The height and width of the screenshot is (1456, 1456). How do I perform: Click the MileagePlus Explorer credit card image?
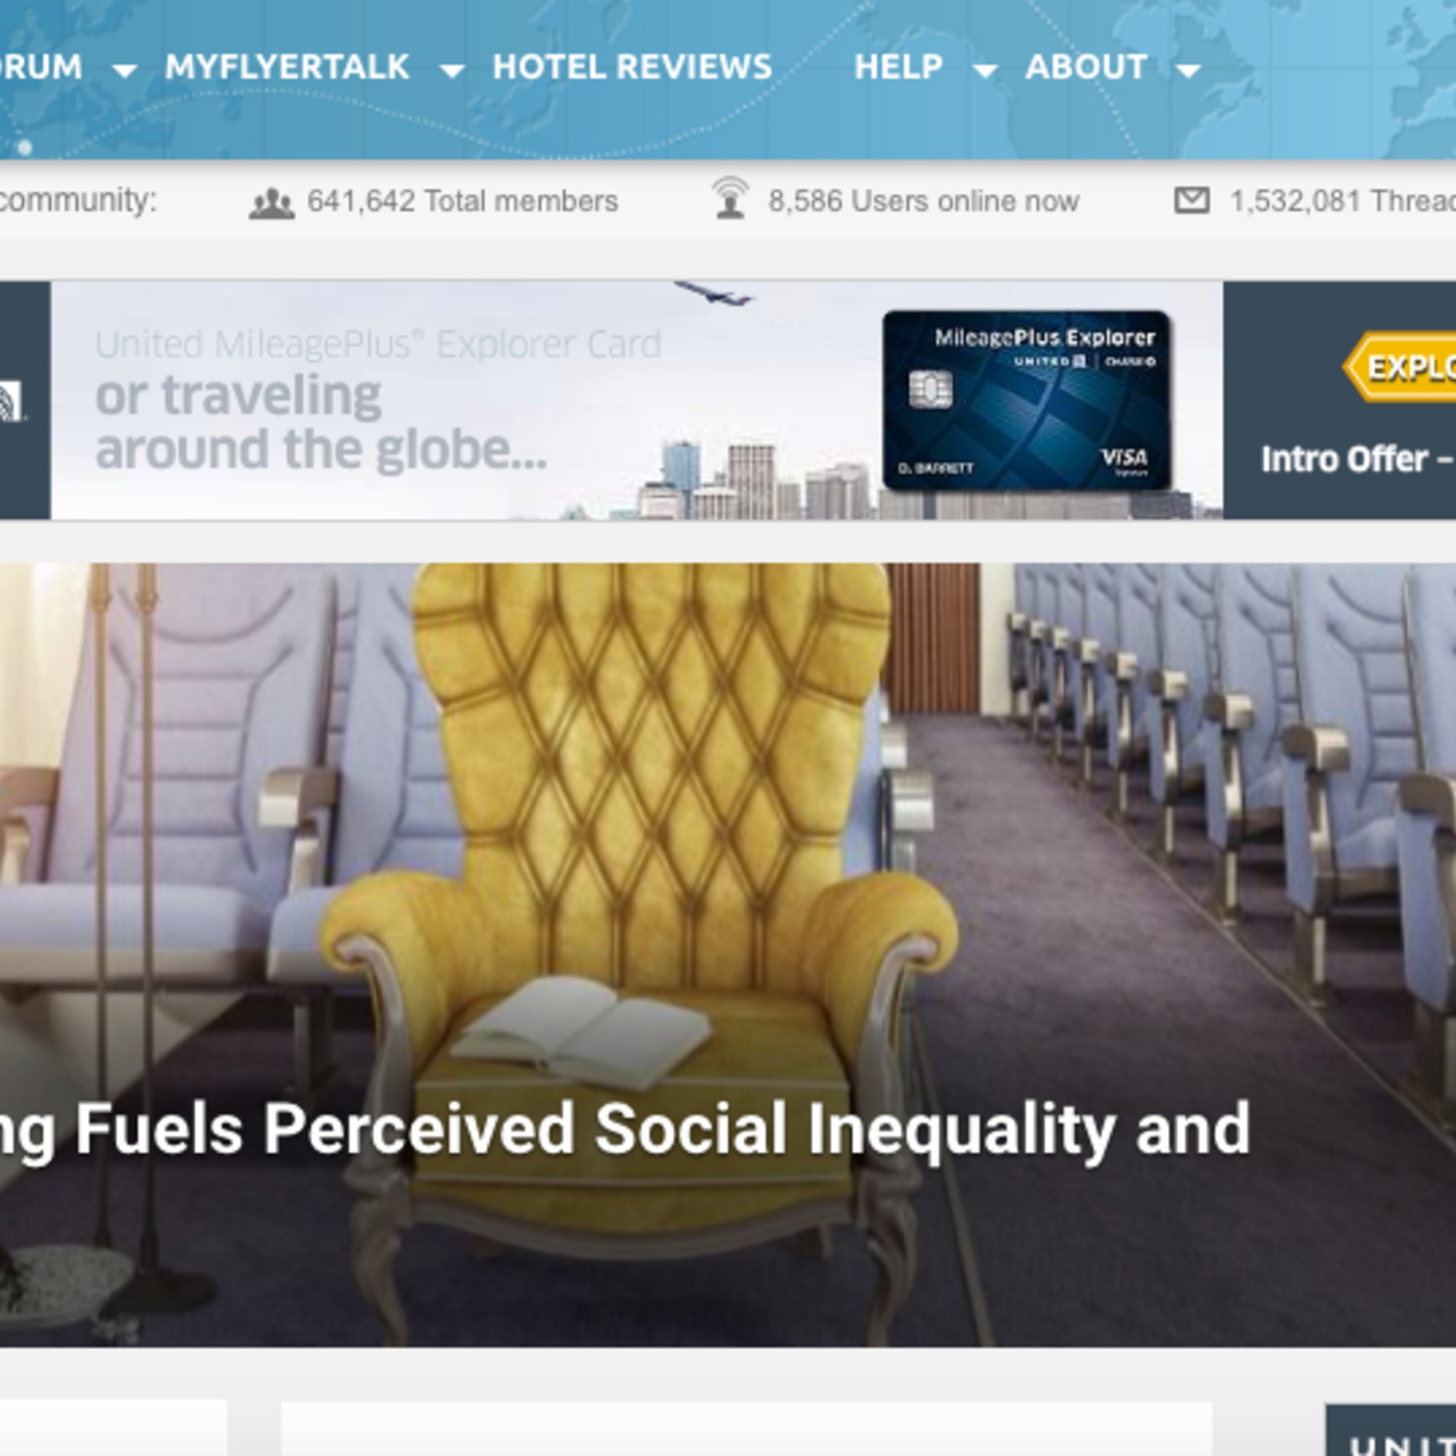coord(1026,400)
